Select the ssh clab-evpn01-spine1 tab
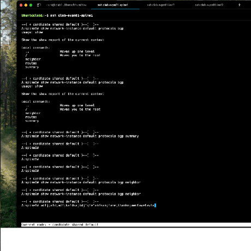This screenshot has height=251, width=251. pos(113,5)
